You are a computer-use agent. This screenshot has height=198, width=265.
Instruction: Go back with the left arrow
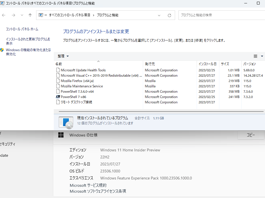4,15
